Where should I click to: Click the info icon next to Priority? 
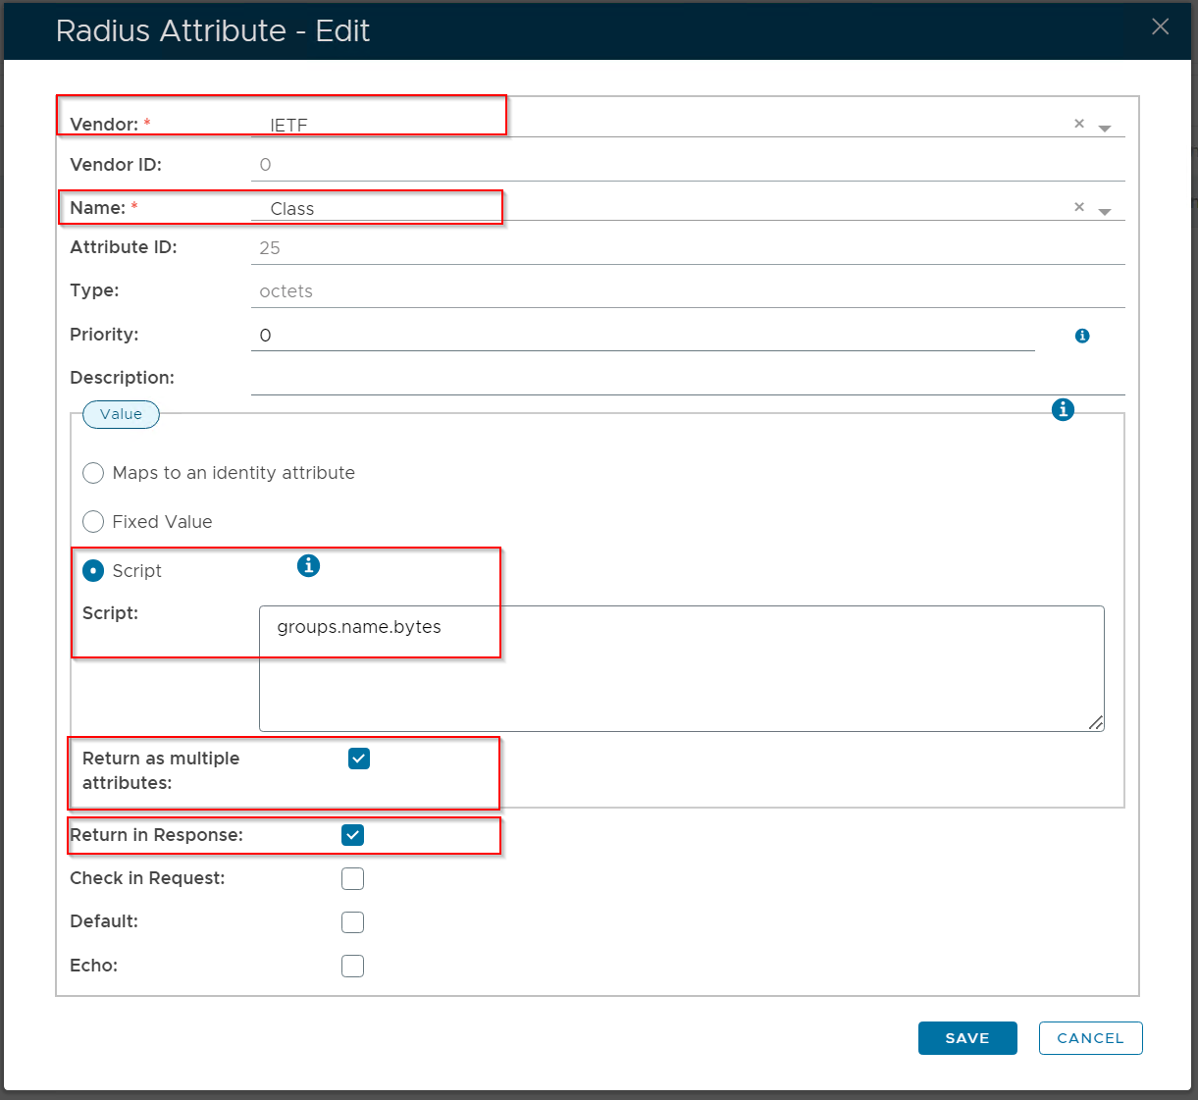(x=1082, y=336)
